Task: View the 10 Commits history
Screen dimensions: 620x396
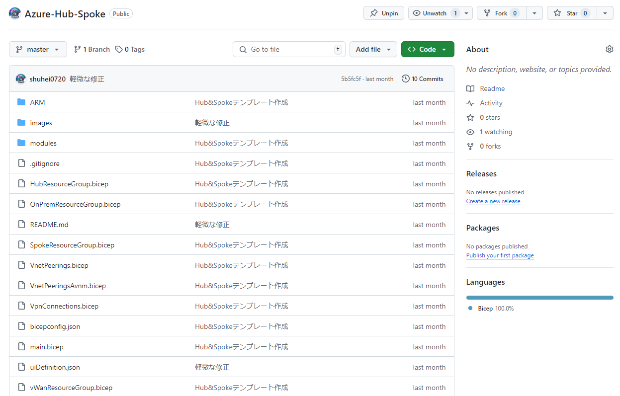Action: (423, 79)
